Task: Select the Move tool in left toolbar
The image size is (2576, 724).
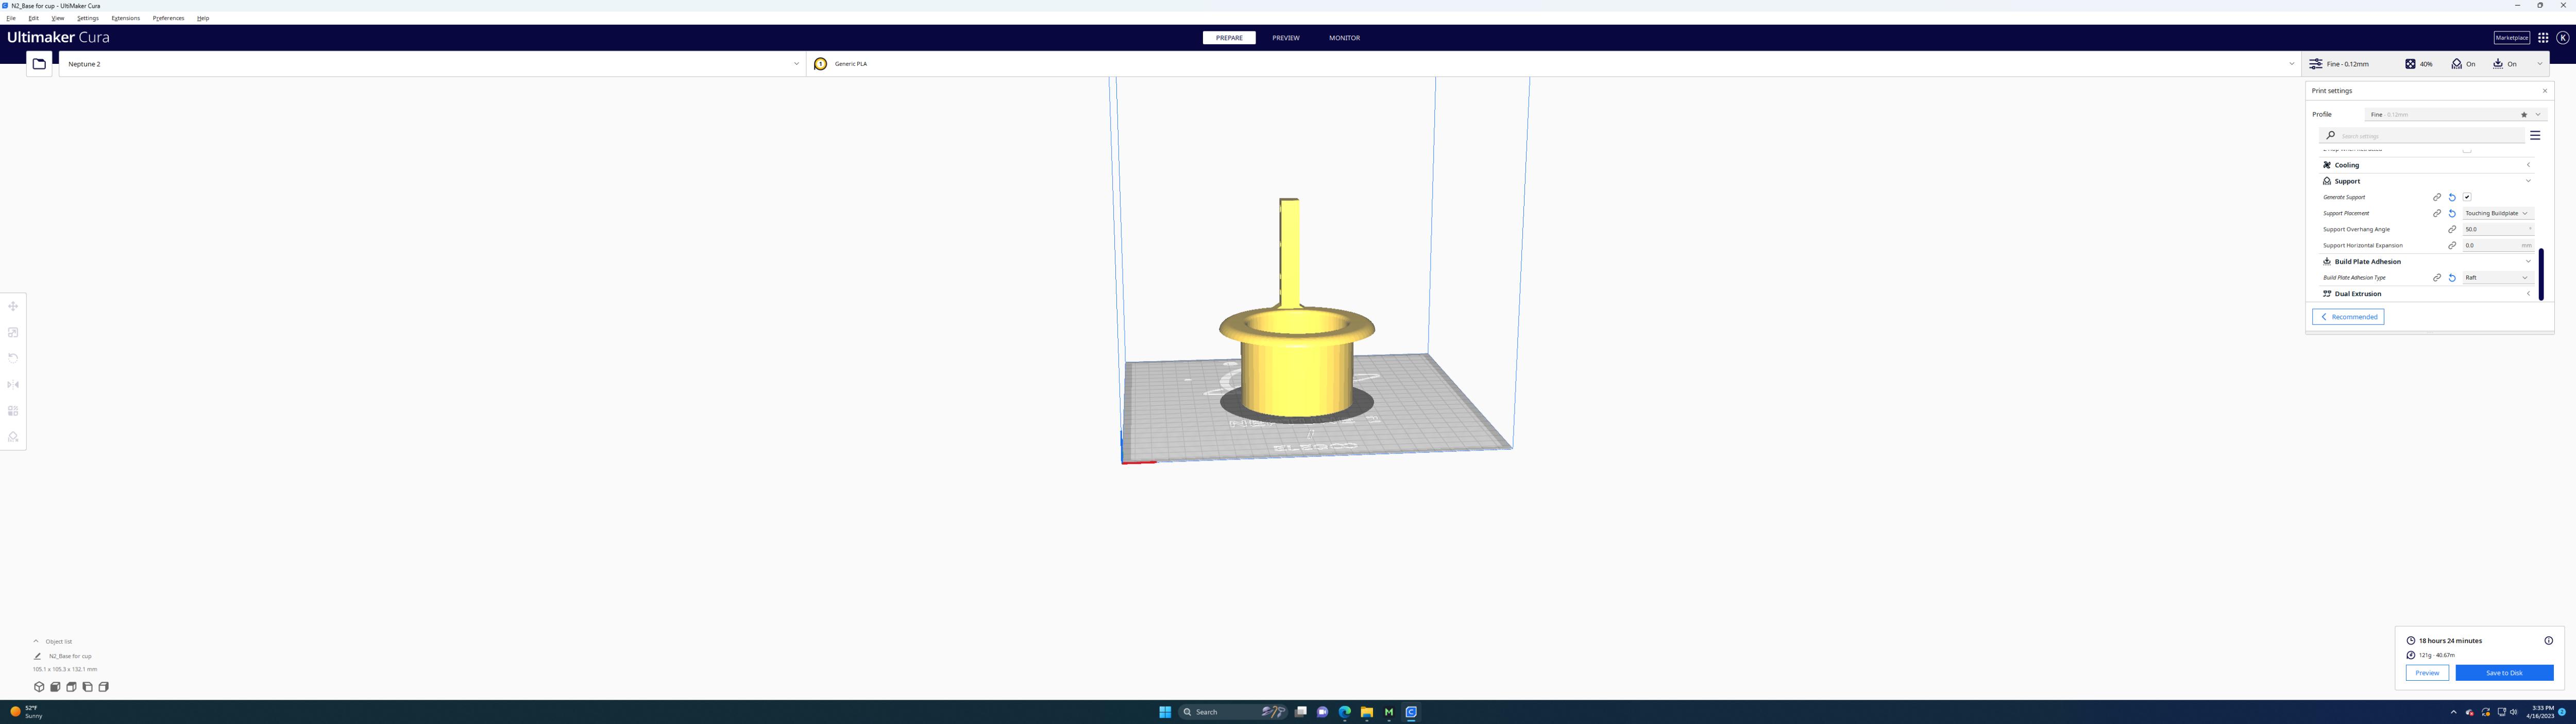Action: [x=13, y=306]
